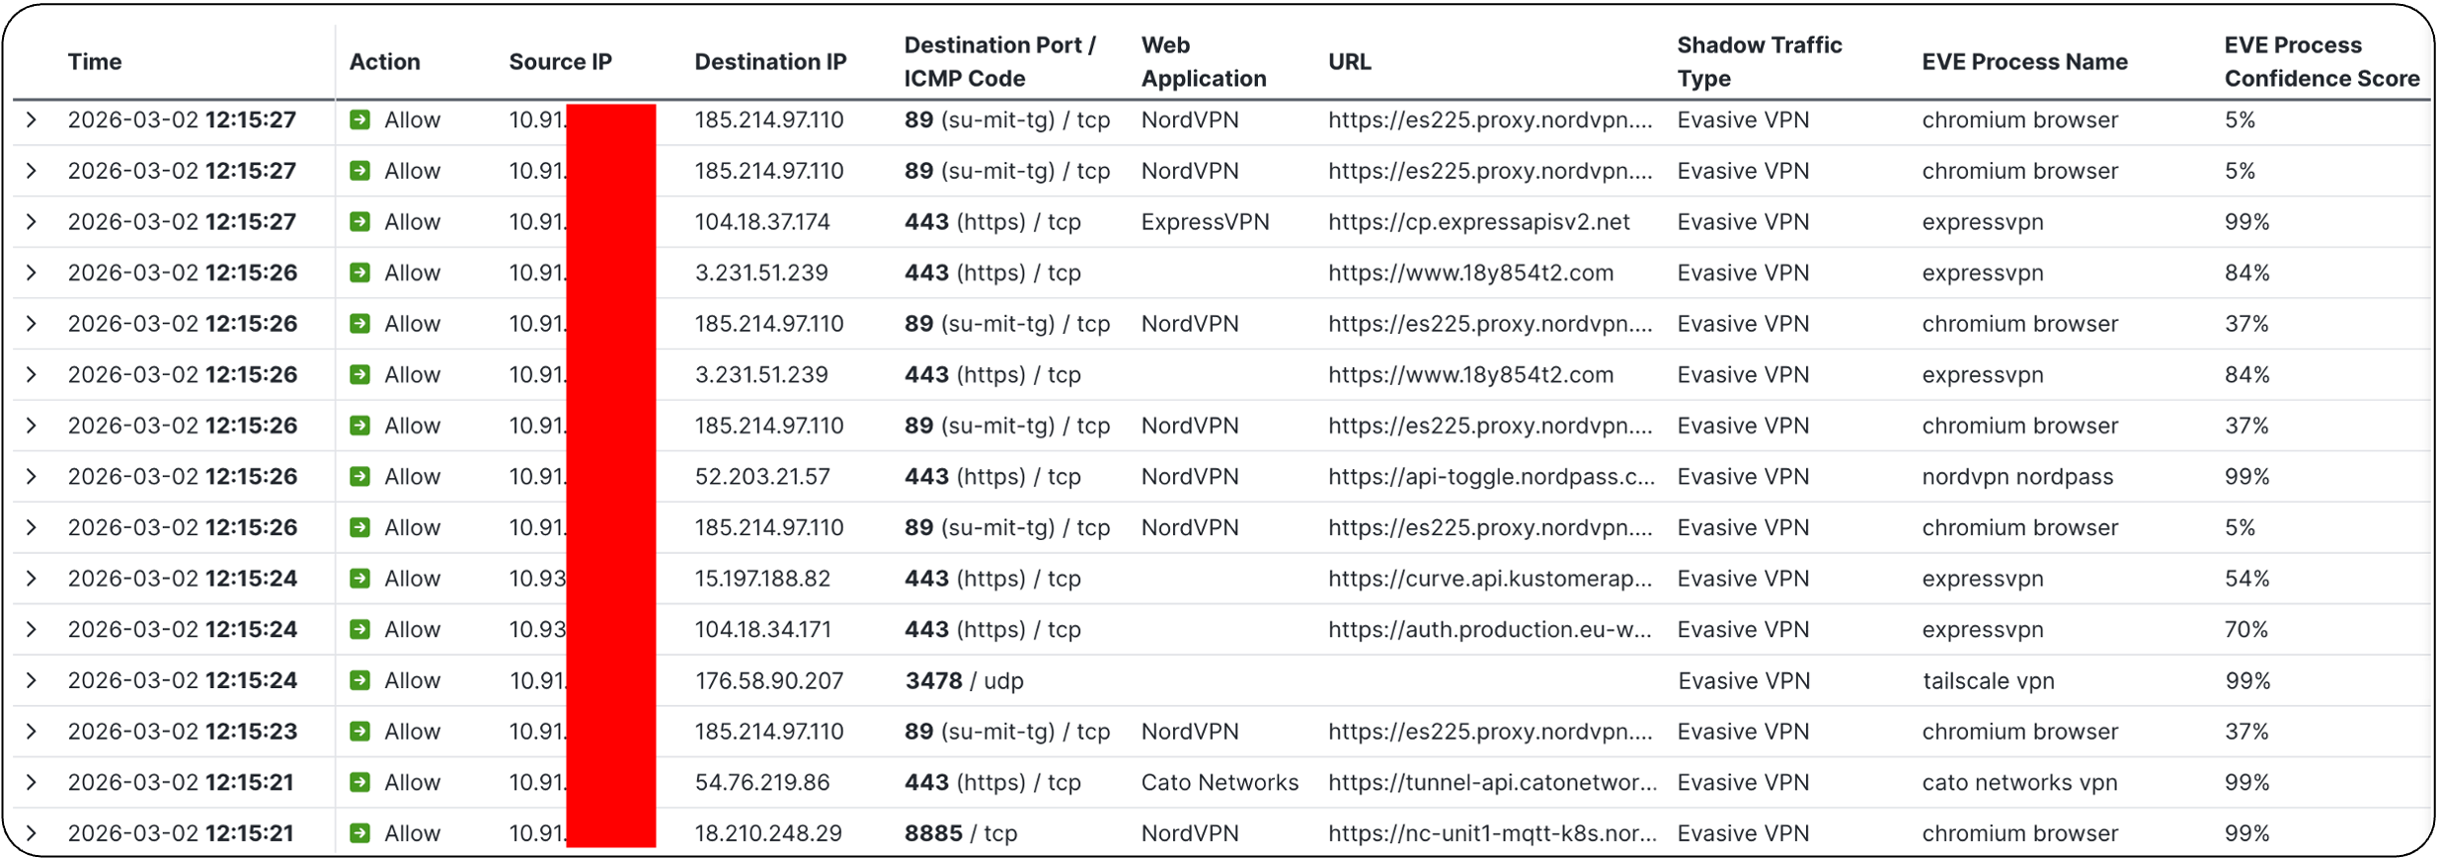Click Allow icon in cato networks vpn row

point(360,782)
